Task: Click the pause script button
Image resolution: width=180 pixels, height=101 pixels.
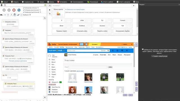Action: click(x=9, y=10)
